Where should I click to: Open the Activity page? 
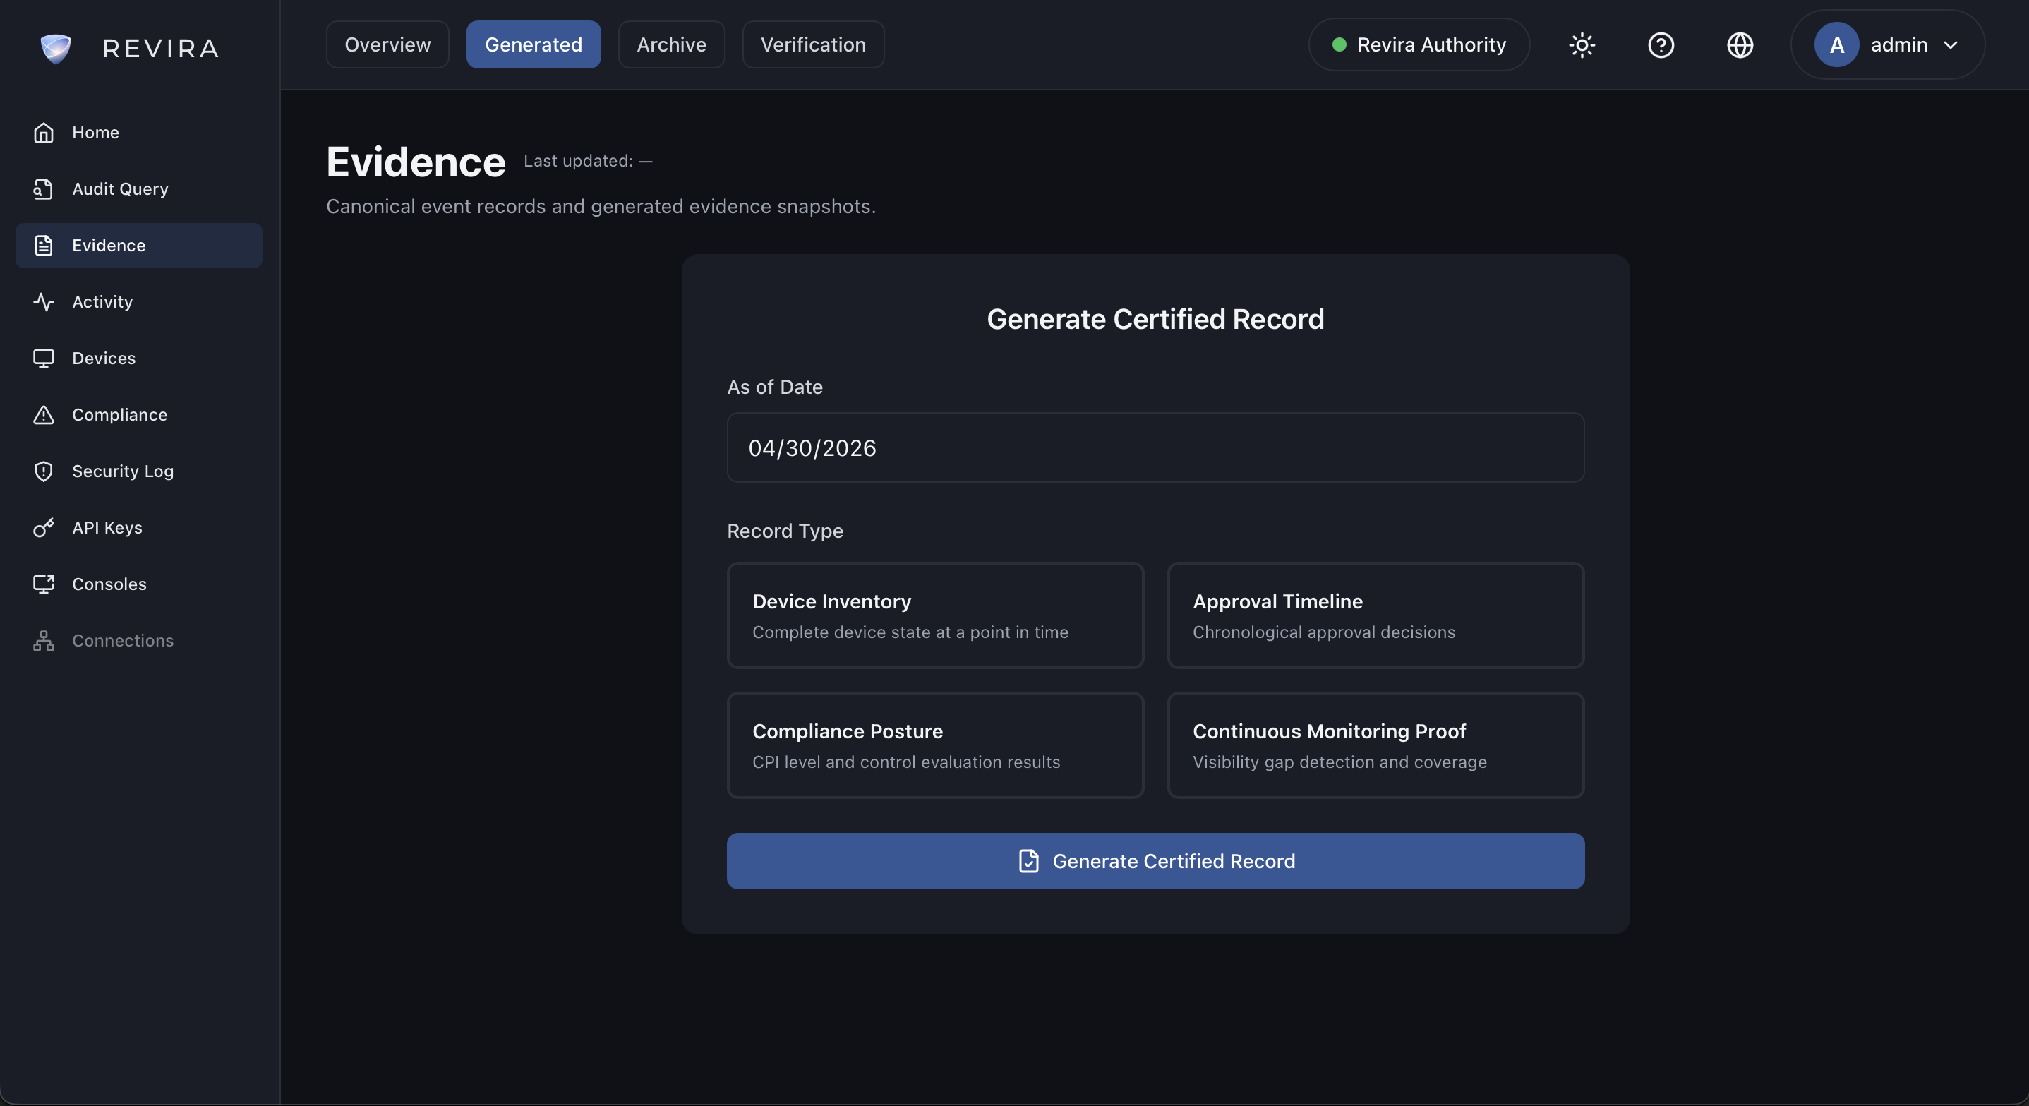[x=138, y=301]
